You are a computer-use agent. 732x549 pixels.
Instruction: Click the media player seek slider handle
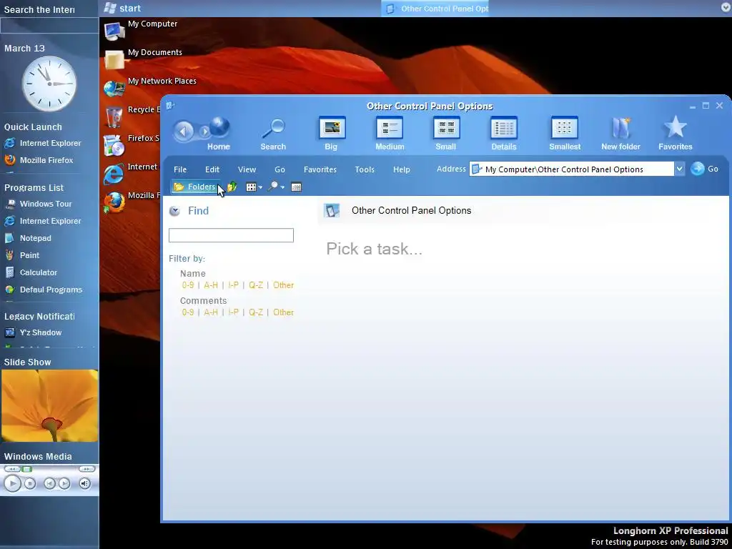(x=27, y=469)
